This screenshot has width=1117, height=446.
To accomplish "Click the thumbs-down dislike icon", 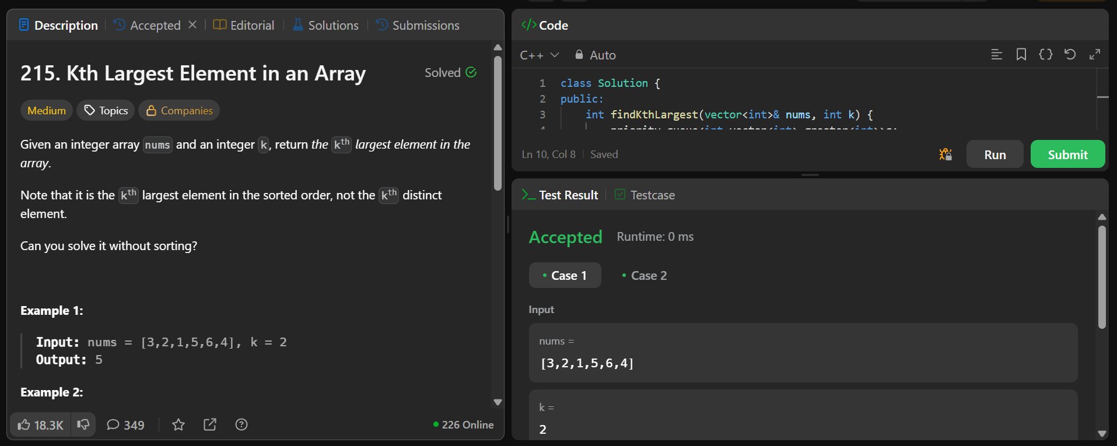I will pyautogui.click(x=83, y=424).
